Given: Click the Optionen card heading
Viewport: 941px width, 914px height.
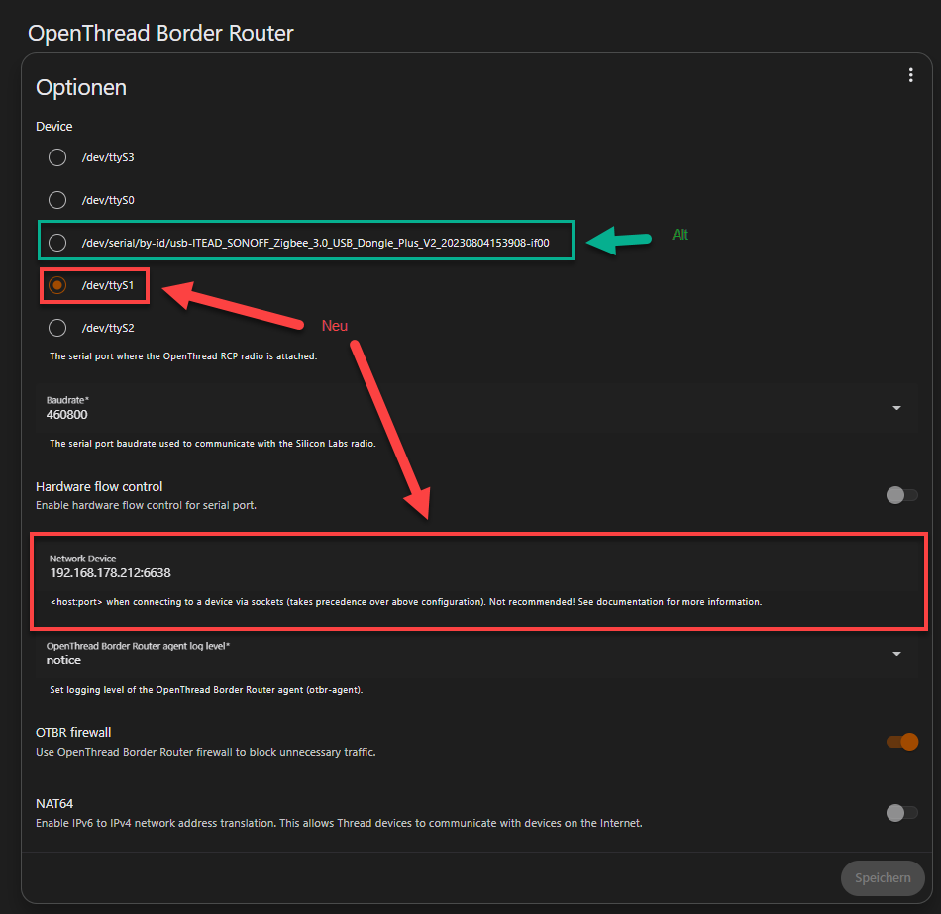Looking at the screenshot, I should click(81, 87).
